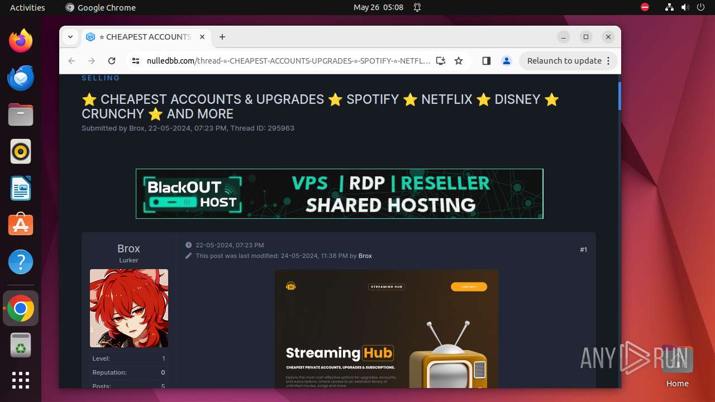This screenshot has height=402, width=715.
Task: Install the page as an app
Action: (x=441, y=61)
